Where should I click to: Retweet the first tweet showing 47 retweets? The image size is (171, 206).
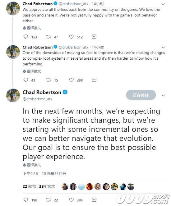[x=49, y=37]
